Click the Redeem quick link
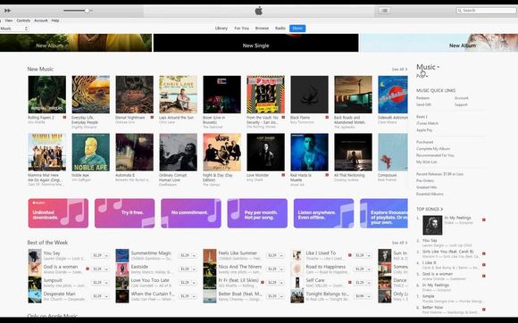518x323 pixels. (422, 98)
